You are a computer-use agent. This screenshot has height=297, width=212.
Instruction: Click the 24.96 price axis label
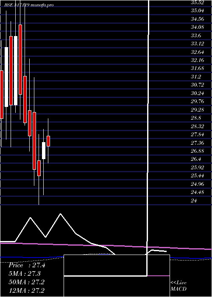tap(197, 184)
